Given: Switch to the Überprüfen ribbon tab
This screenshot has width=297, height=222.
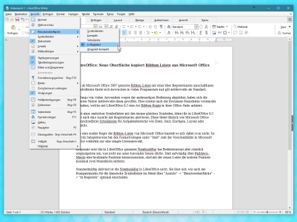Looking at the screenshot, I should pyautogui.click(x=161, y=20).
